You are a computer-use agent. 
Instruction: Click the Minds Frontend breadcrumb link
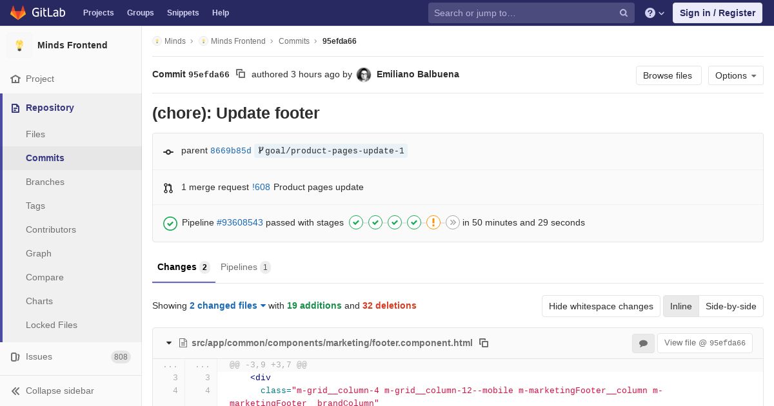click(238, 41)
